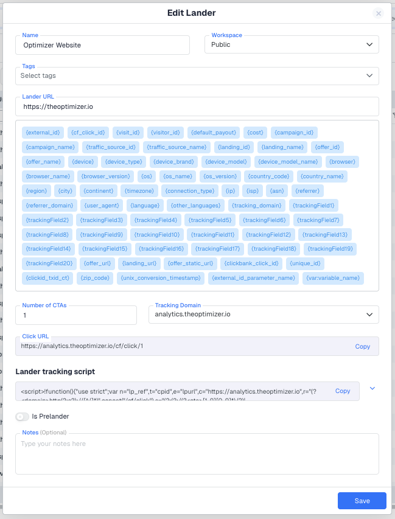Image resolution: width=395 pixels, height=519 pixels.
Task: Close the Edit Lander dialog
Action: click(379, 13)
